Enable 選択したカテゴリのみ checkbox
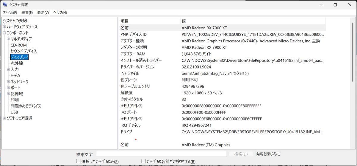The width and height of the screenshot is (357, 166). (79, 161)
